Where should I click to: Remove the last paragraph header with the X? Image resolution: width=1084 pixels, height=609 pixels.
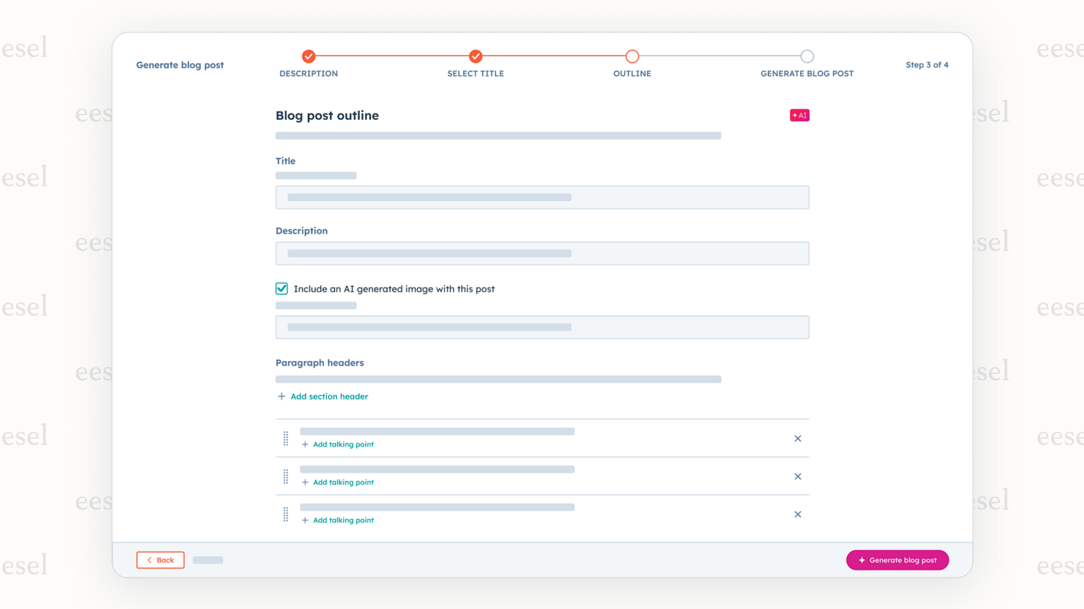pyautogui.click(x=798, y=514)
